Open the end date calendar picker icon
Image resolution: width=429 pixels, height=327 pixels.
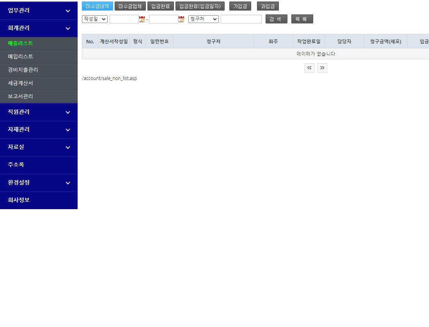pyautogui.click(x=181, y=19)
